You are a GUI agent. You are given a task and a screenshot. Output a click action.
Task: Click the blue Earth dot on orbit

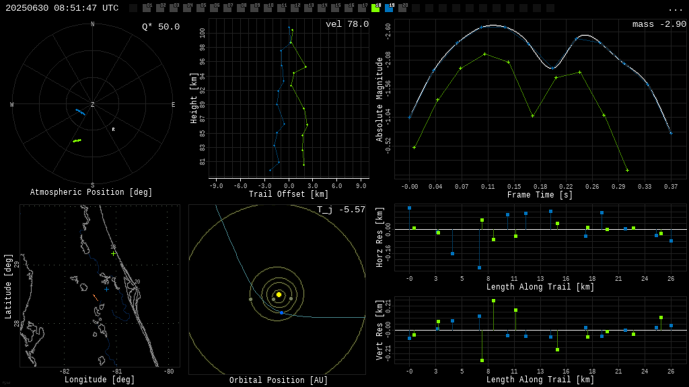pos(281,312)
